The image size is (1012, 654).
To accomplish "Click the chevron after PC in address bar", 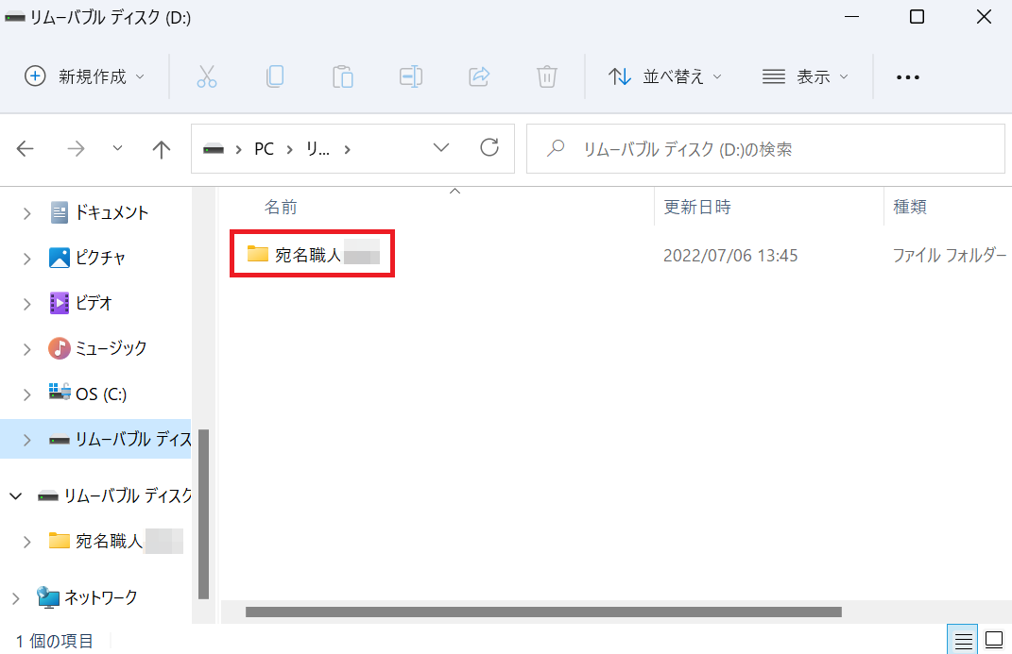I will (x=290, y=149).
